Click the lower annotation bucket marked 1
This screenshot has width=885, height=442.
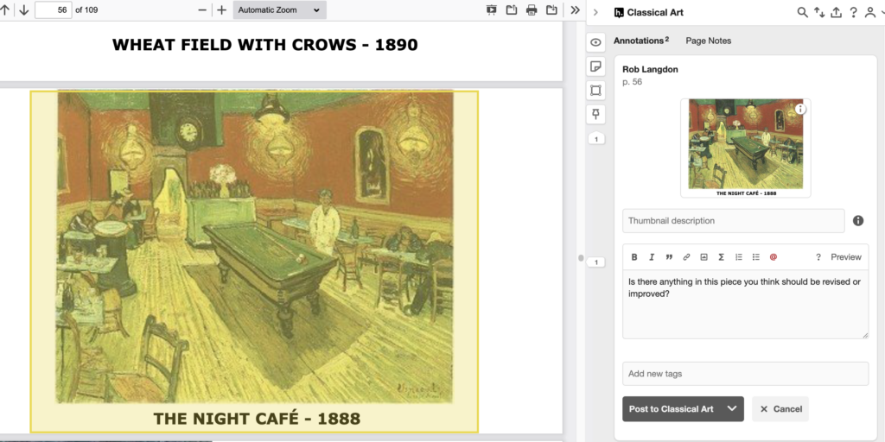(x=596, y=262)
